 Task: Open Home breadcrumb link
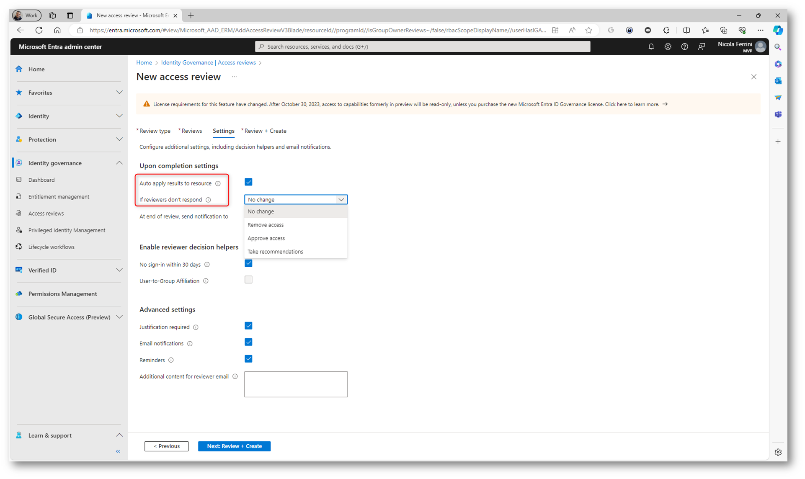point(144,62)
